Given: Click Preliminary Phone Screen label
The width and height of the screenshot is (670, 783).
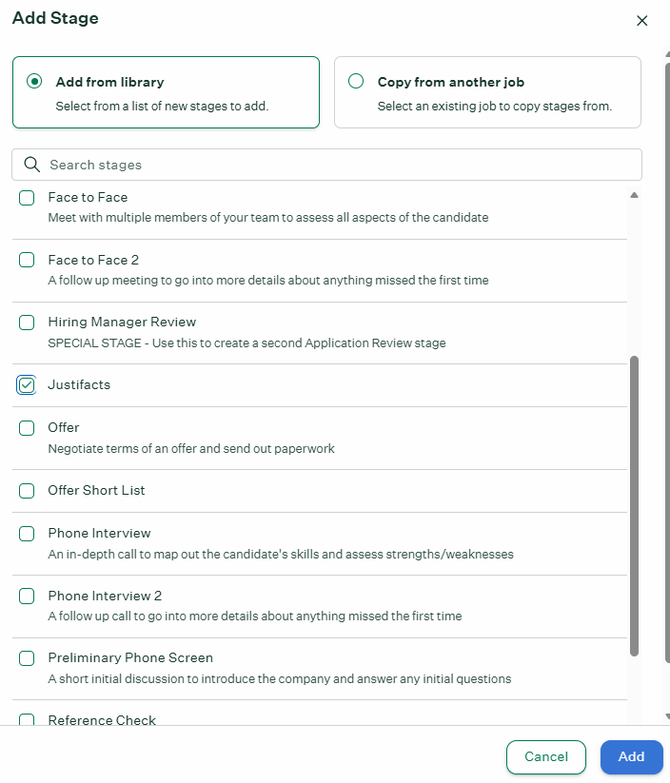Looking at the screenshot, I should click(130, 657).
